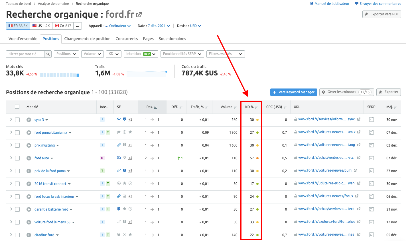Open external URL icon in 'sync 3' row

tap(359, 119)
